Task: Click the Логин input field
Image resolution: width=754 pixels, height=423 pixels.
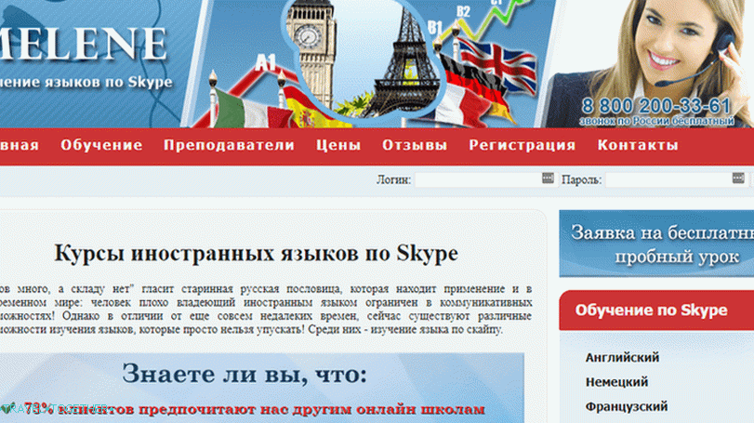Action: (485, 179)
